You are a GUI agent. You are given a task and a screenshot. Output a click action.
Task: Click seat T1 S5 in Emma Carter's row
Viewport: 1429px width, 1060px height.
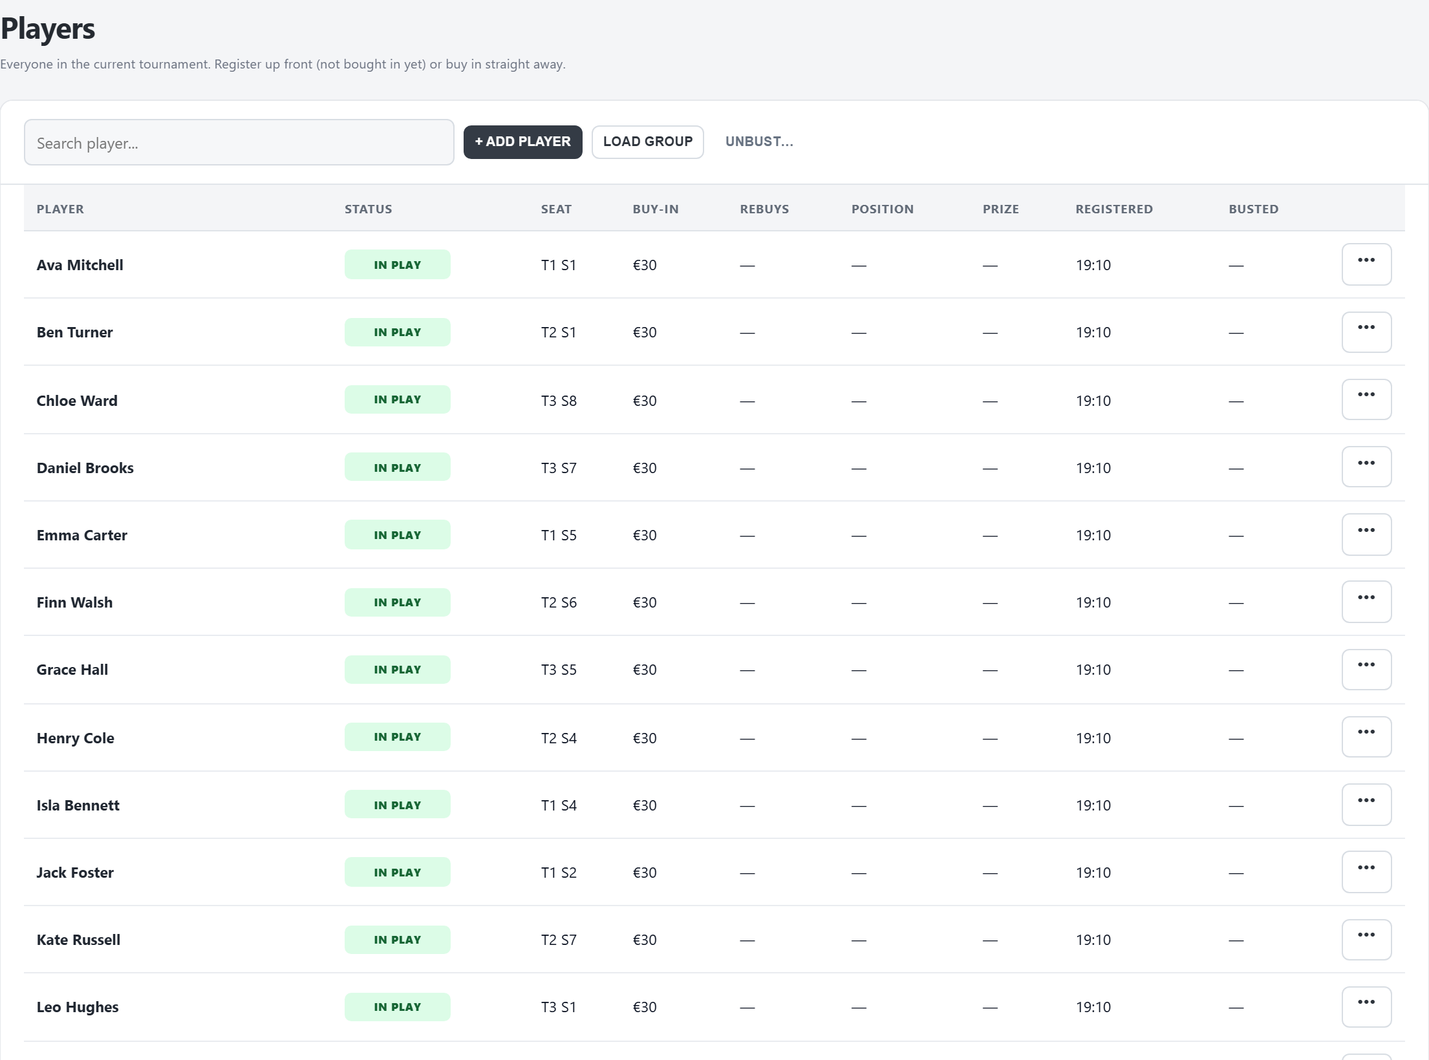point(559,535)
